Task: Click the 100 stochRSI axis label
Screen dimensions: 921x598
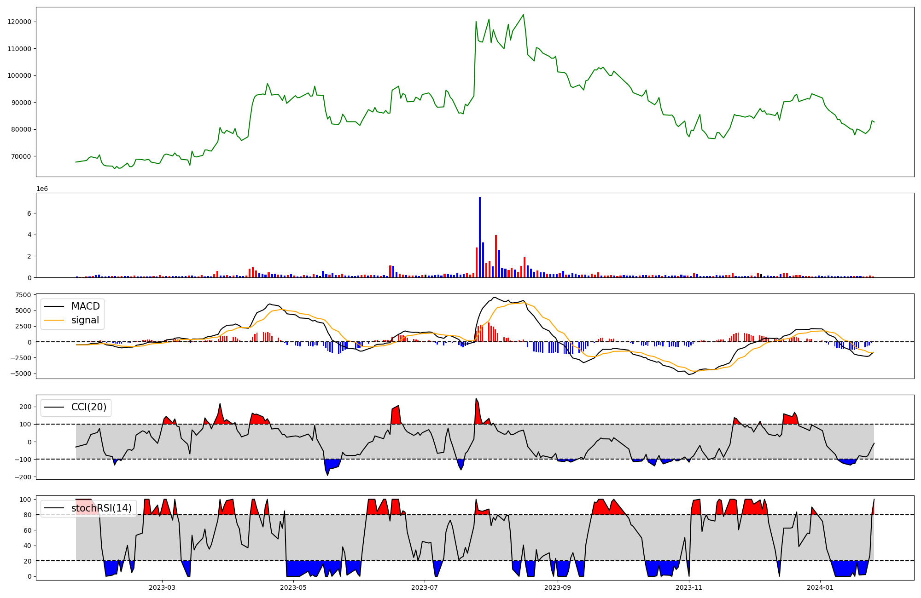Action: [26, 500]
